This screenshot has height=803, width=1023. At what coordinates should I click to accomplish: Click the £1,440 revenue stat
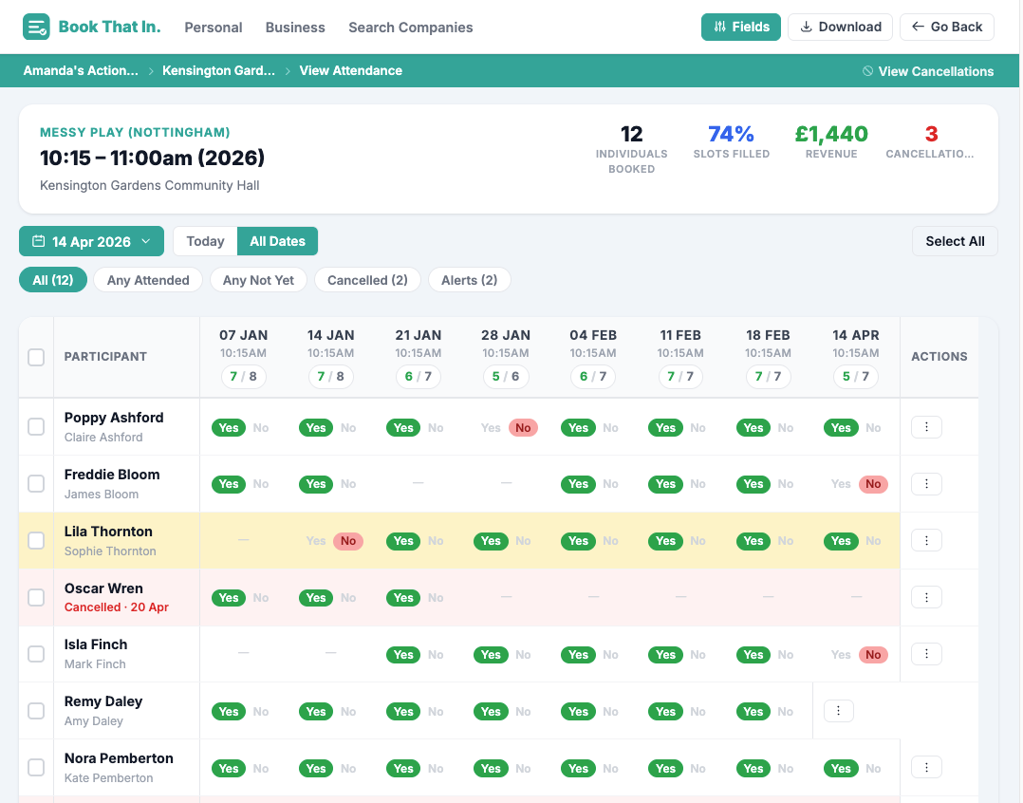831,141
